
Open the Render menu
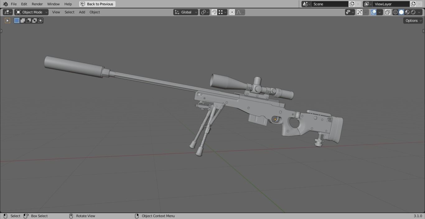[x=37, y=4]
